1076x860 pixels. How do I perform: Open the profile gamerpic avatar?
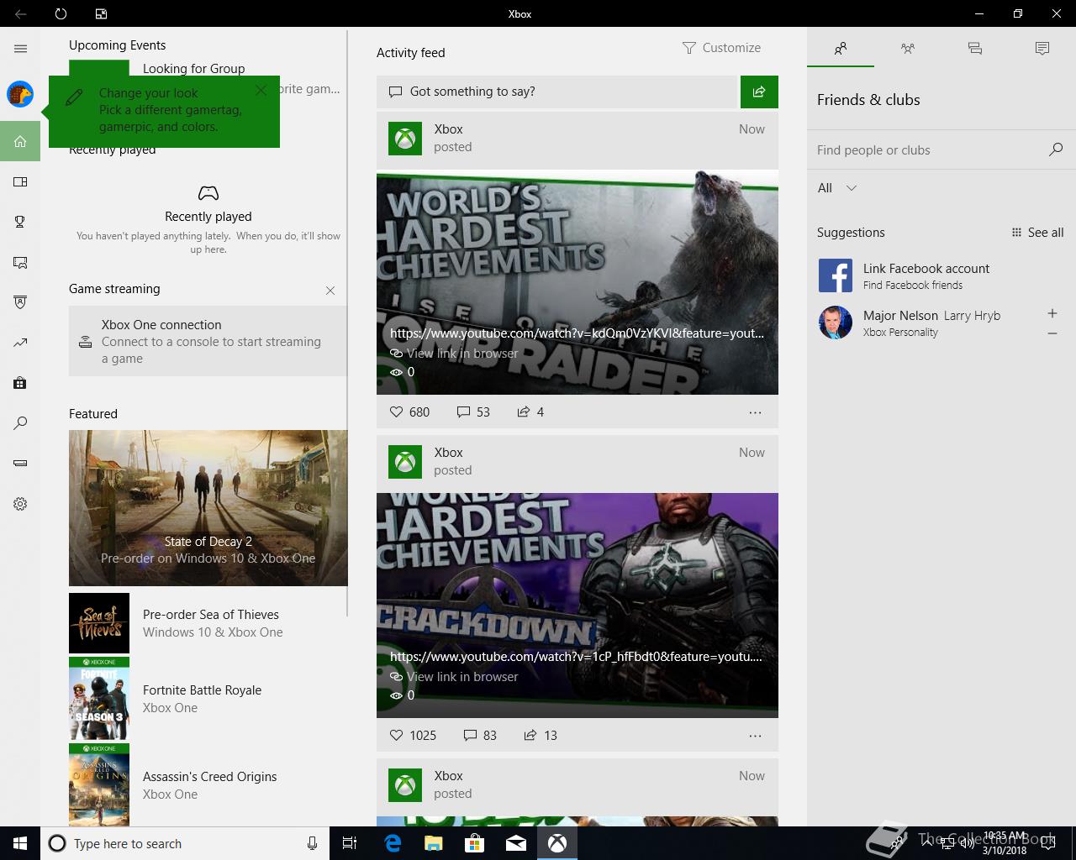click(x=20, y=94)
